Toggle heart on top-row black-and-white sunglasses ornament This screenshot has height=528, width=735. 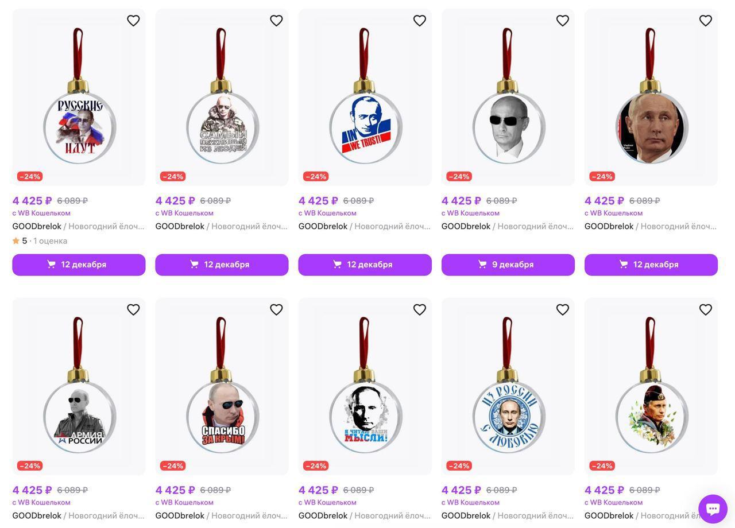click(x=562, y=21)
